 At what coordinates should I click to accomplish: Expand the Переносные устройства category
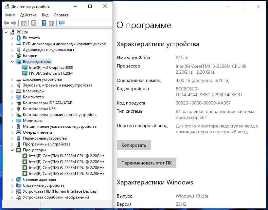point(12,138)
